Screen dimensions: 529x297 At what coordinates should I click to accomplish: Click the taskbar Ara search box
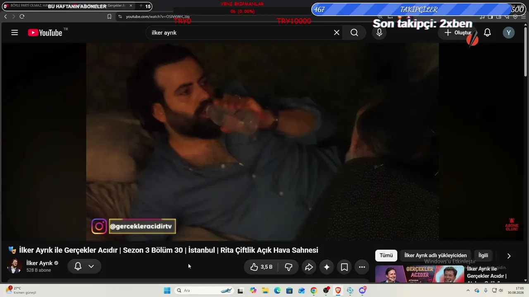(205, 290)
